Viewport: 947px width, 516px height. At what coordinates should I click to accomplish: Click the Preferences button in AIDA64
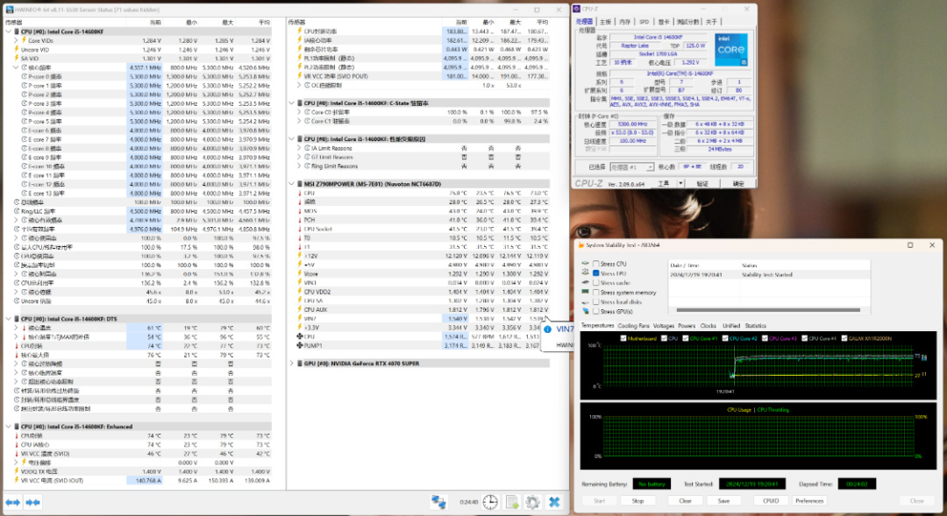[809, 501]
